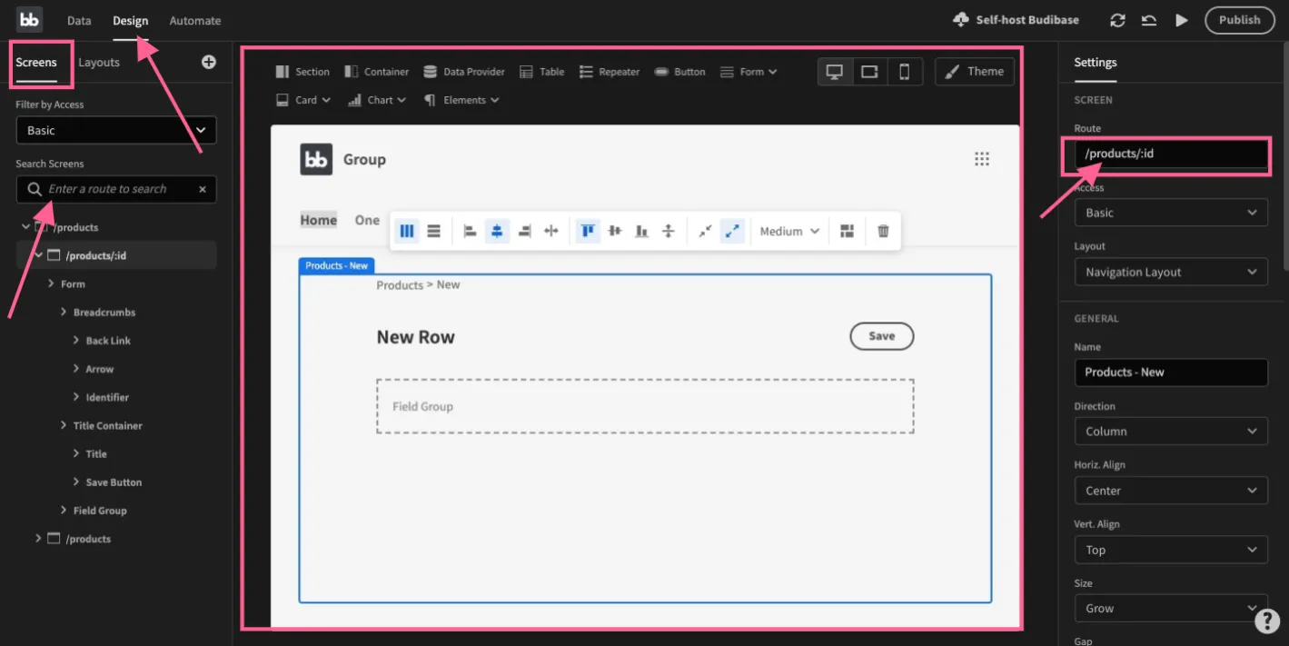Viewport: 1289px width, 646px height.
Task: Delete the component with trash icon
Action: 883,231
